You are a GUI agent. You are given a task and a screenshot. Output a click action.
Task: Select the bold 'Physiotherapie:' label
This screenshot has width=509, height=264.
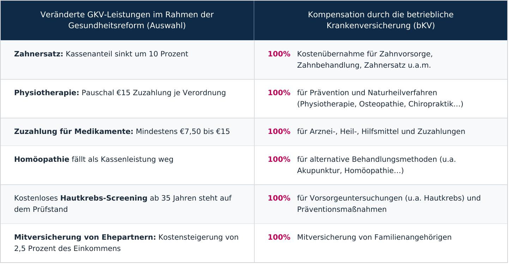(47, 93)
